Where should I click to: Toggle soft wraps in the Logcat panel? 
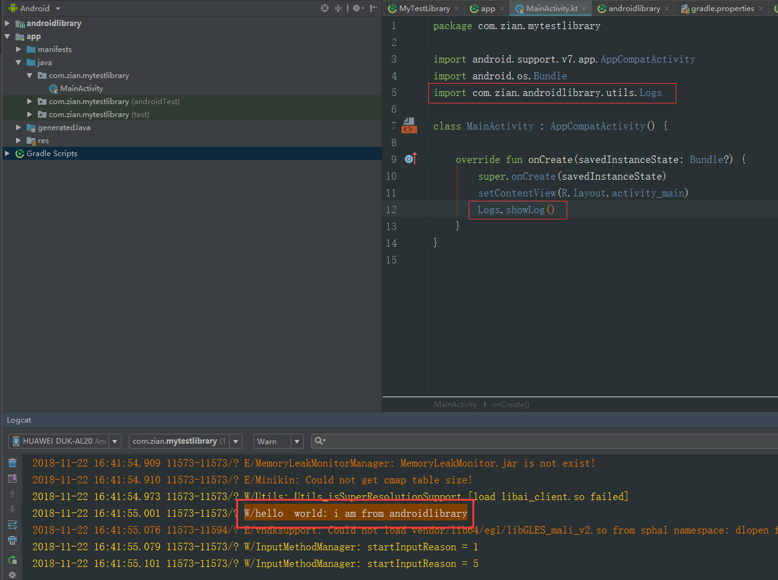point(12,524)
